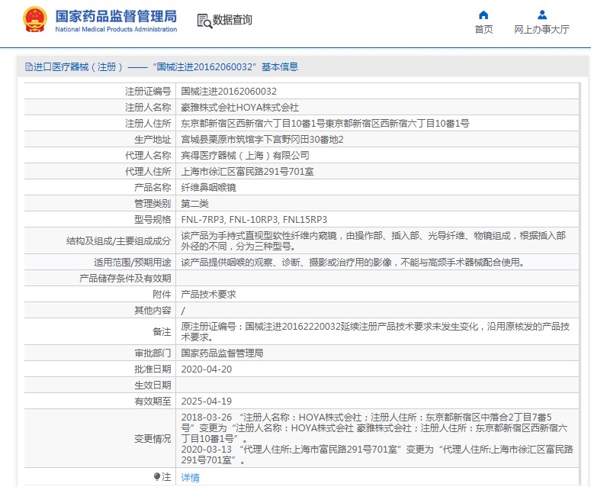591x487 pixels.
Task: Click the change record dated 2018-03-26
Action: (374, 428)
